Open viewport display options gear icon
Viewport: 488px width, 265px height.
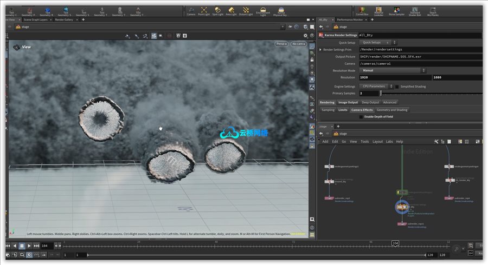[306, 36]
